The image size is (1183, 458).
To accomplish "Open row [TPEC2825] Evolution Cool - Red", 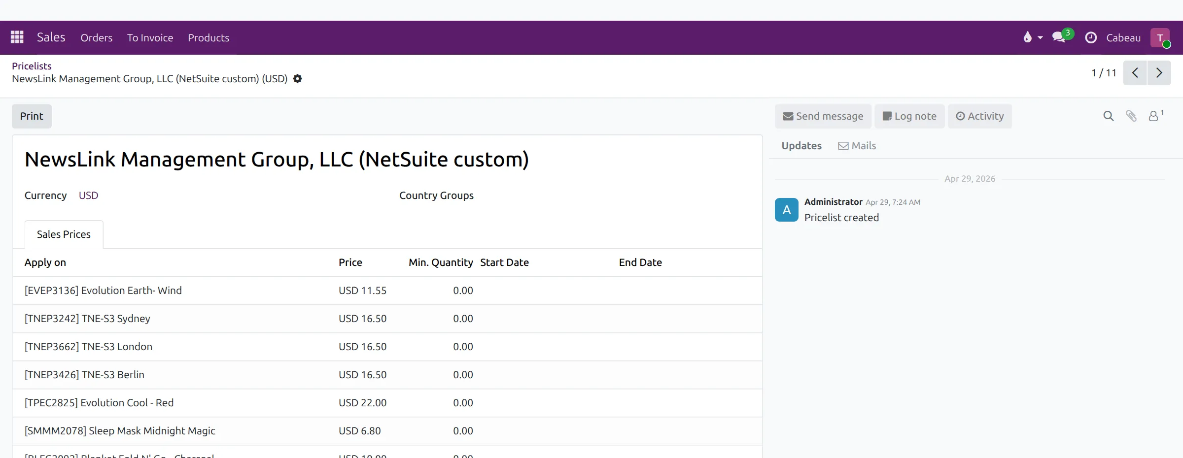I will pos(387,403).
